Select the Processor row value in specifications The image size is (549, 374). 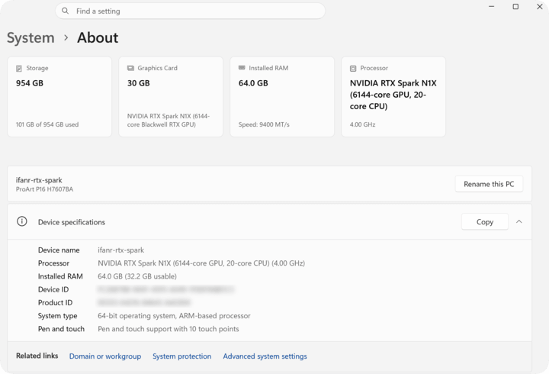coord(201,263)
